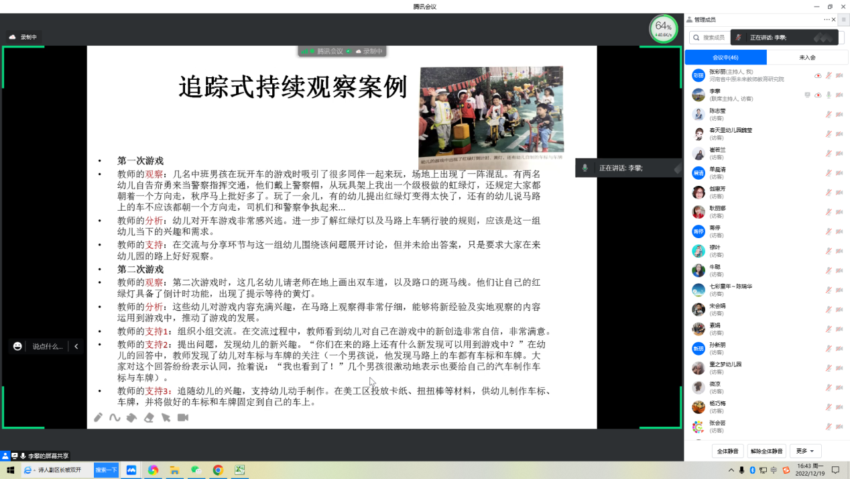Toggle microphone for 陈志莹

(829, 115)
